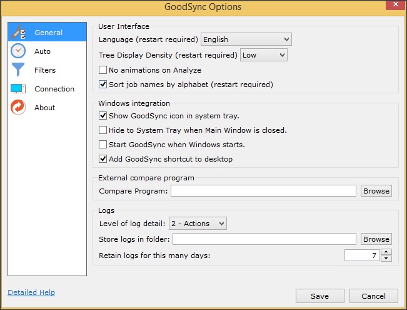Open the Detailed Help link
Image resolution: width=407 pixels, height=310 pixels.
tap(31, 292)
